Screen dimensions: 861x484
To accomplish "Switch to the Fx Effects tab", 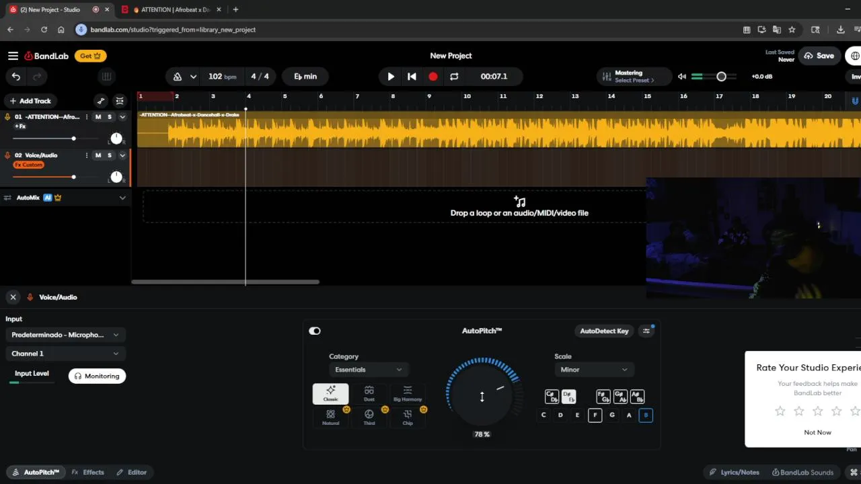I will point(88,473).
